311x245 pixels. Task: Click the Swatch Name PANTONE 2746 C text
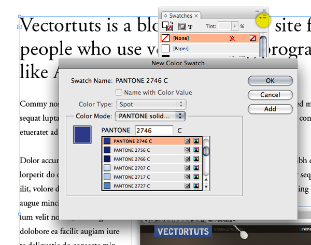142,81
